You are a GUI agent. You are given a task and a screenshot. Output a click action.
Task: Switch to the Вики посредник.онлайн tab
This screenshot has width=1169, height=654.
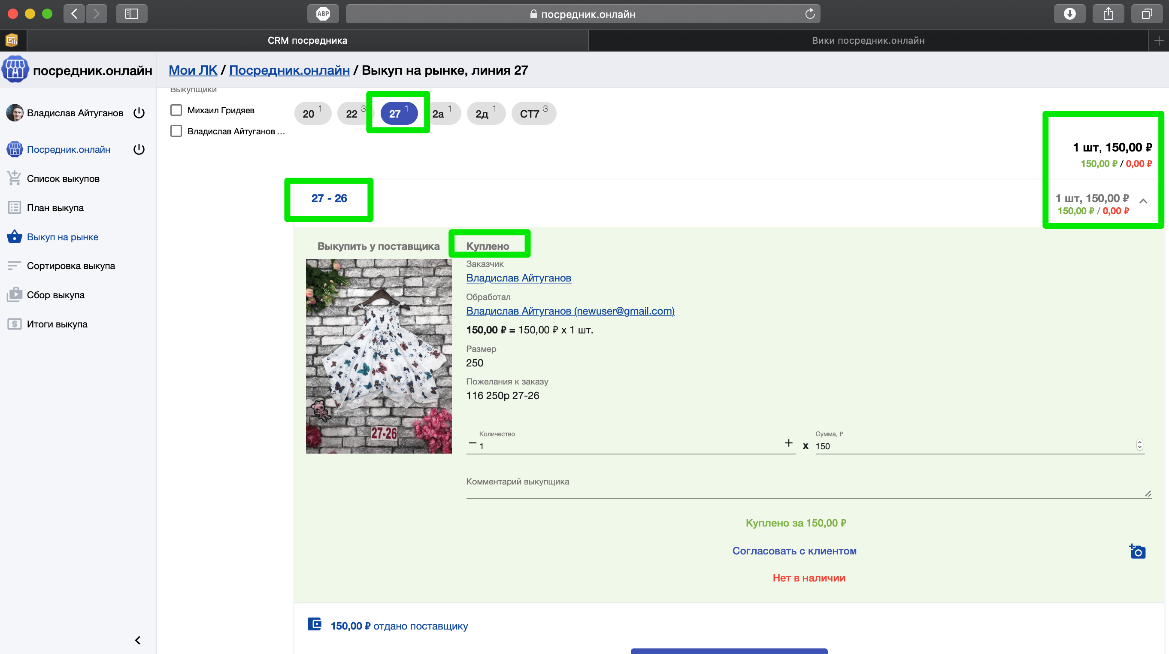coord(868,40)
